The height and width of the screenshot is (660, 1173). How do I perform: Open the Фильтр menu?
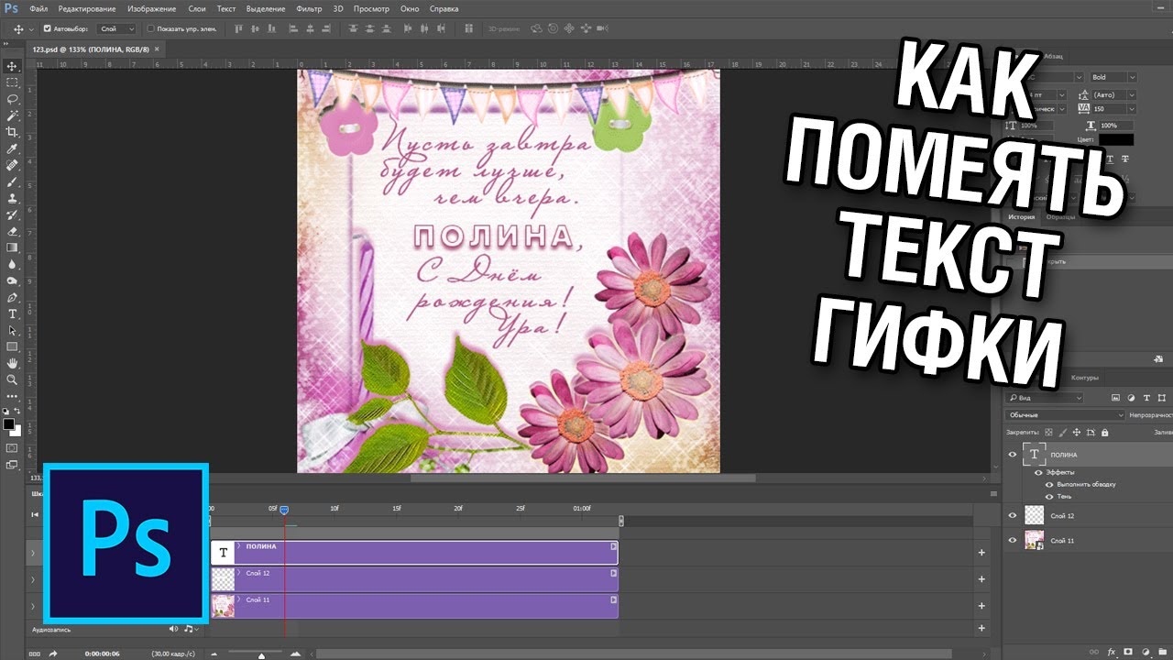pos(310,8)
